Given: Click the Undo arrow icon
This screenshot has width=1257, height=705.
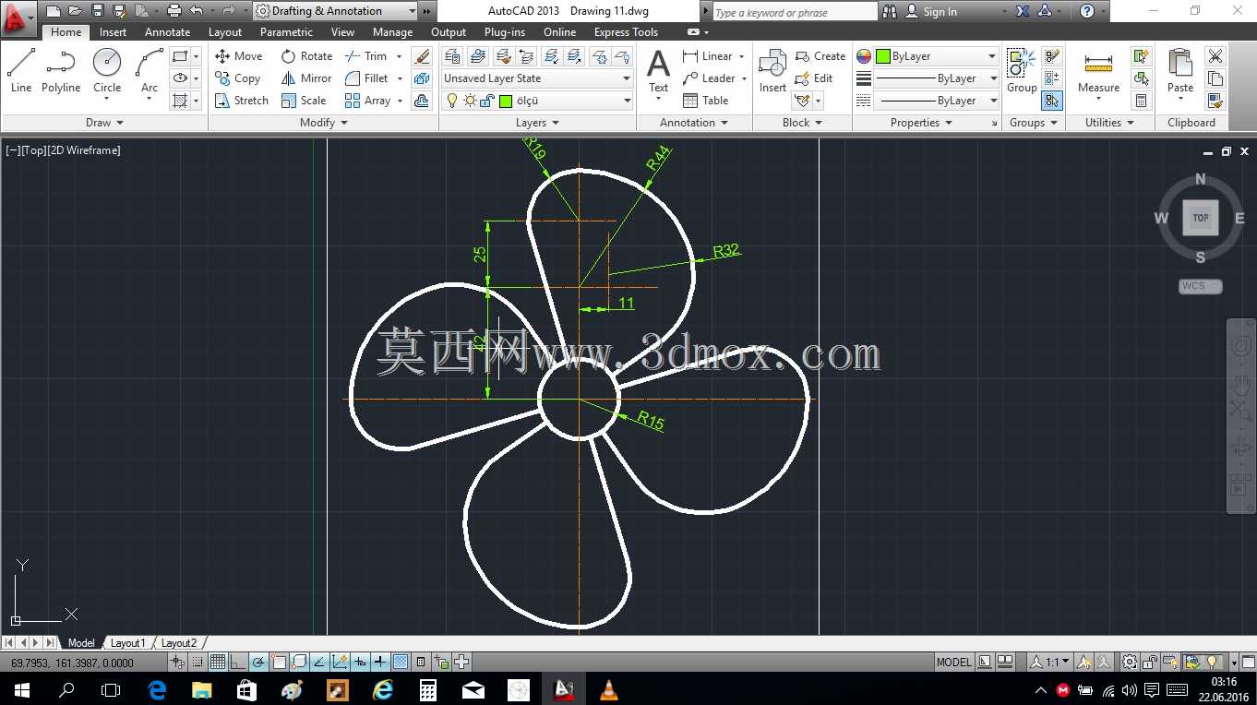Looking at the screenshot, I should point(196,11).
